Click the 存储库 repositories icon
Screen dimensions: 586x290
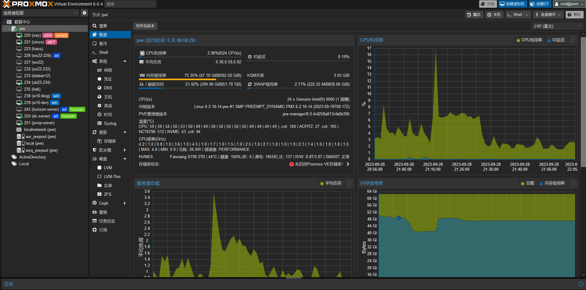pyautogui.click(x=99, y=141)
